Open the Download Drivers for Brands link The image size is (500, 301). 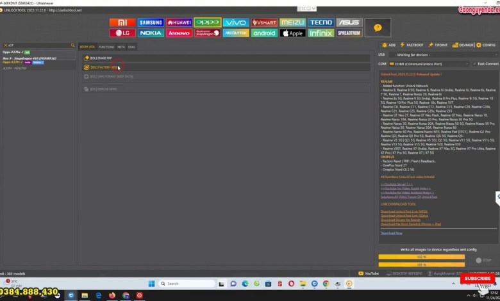tap(401, 220)
